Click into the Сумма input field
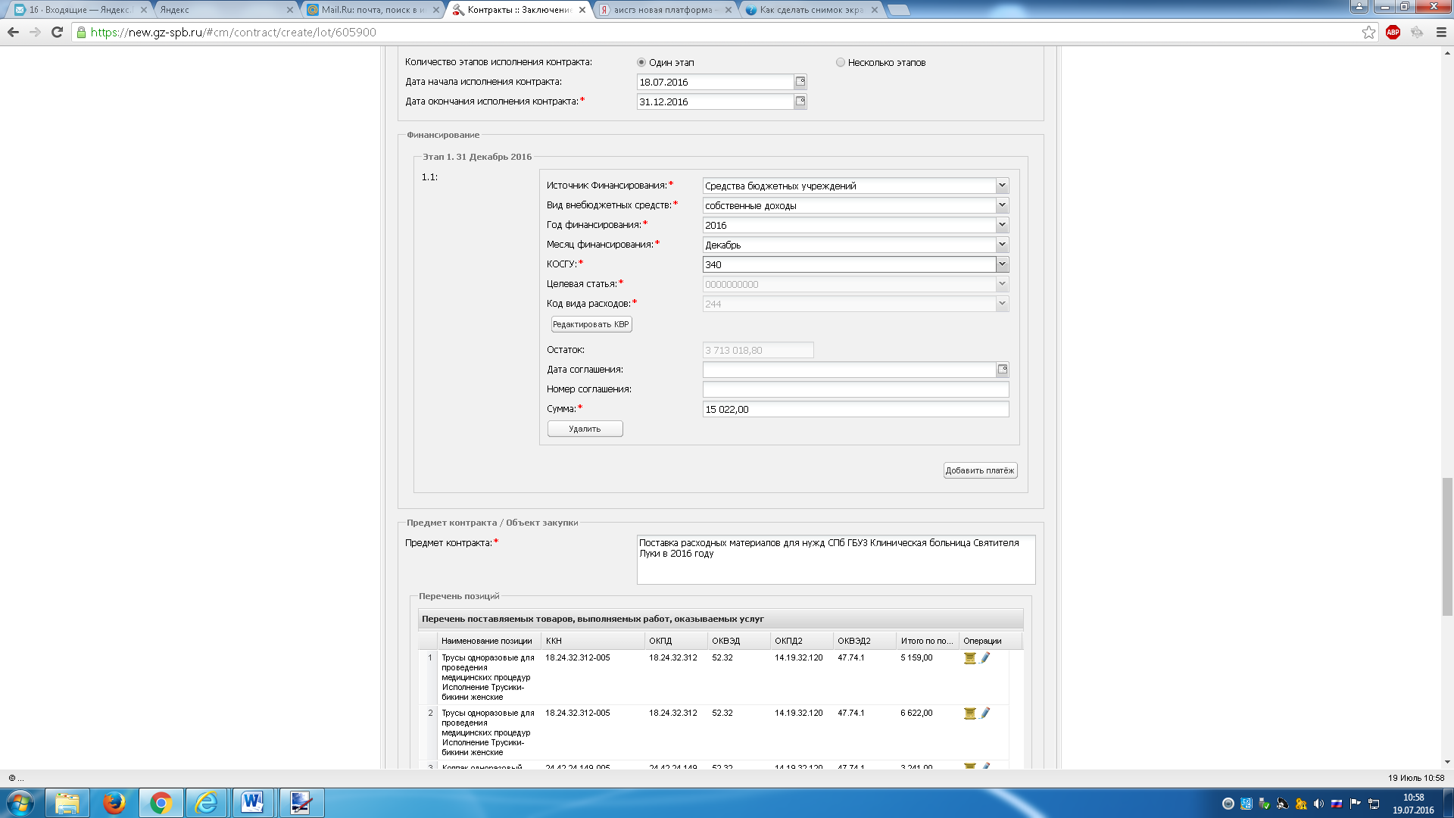The height and width of the screenshot is (818, 1454). (x=855, y=409)
